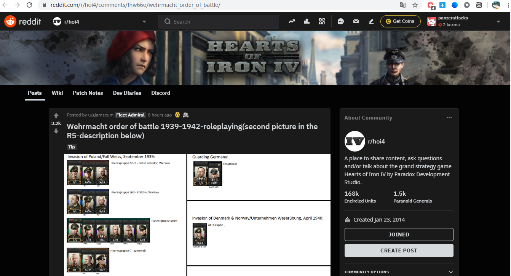Click the gold award next to post timestamp
This screenshot has height=276, width=511.
coord(177,115)
